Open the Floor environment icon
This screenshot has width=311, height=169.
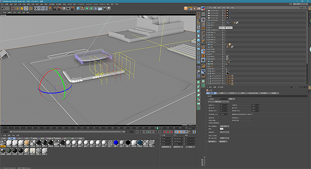pyautogui.click(x=100, y=8)
